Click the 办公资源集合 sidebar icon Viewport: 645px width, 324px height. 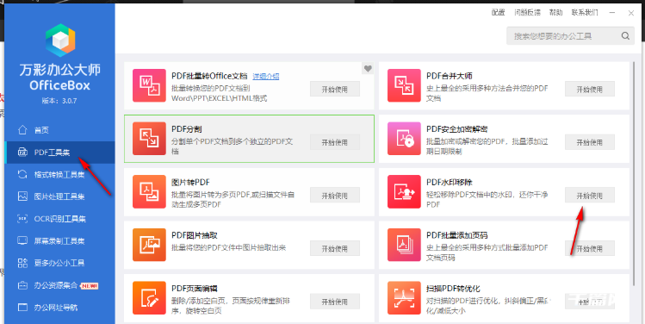tap(22, 285)
